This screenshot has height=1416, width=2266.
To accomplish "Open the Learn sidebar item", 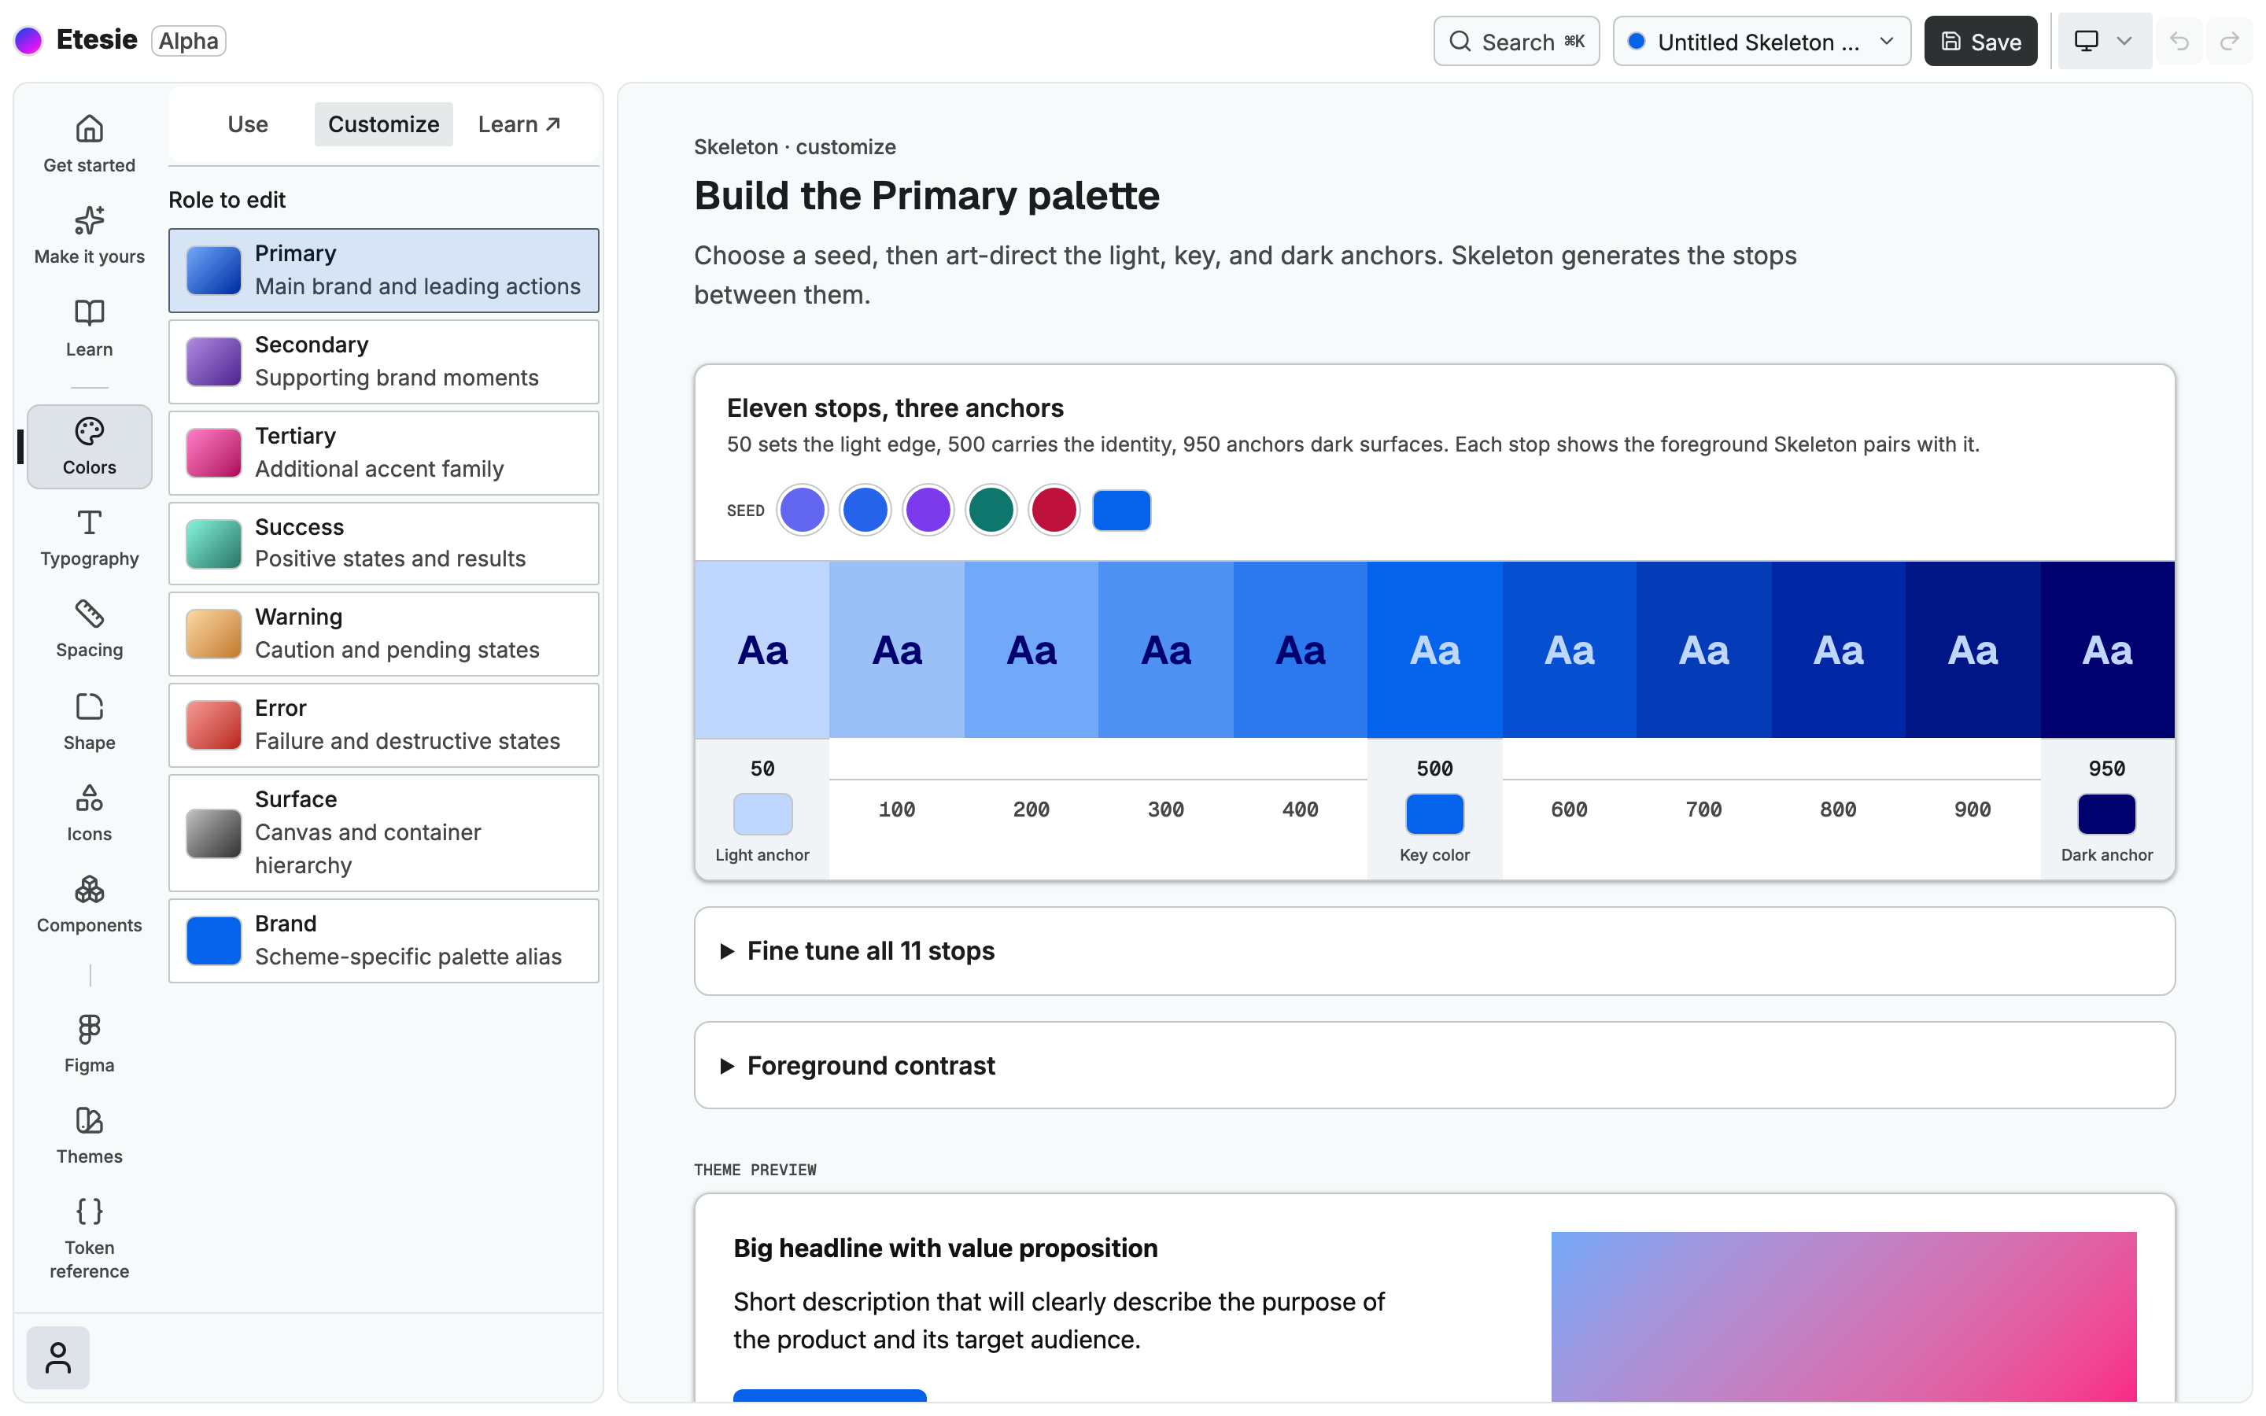I will coord(89,328).
